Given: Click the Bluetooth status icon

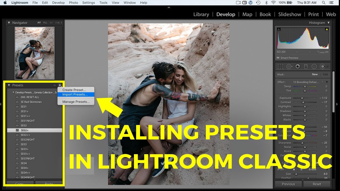Looking at the screenshot, I should tap(266, 3).
